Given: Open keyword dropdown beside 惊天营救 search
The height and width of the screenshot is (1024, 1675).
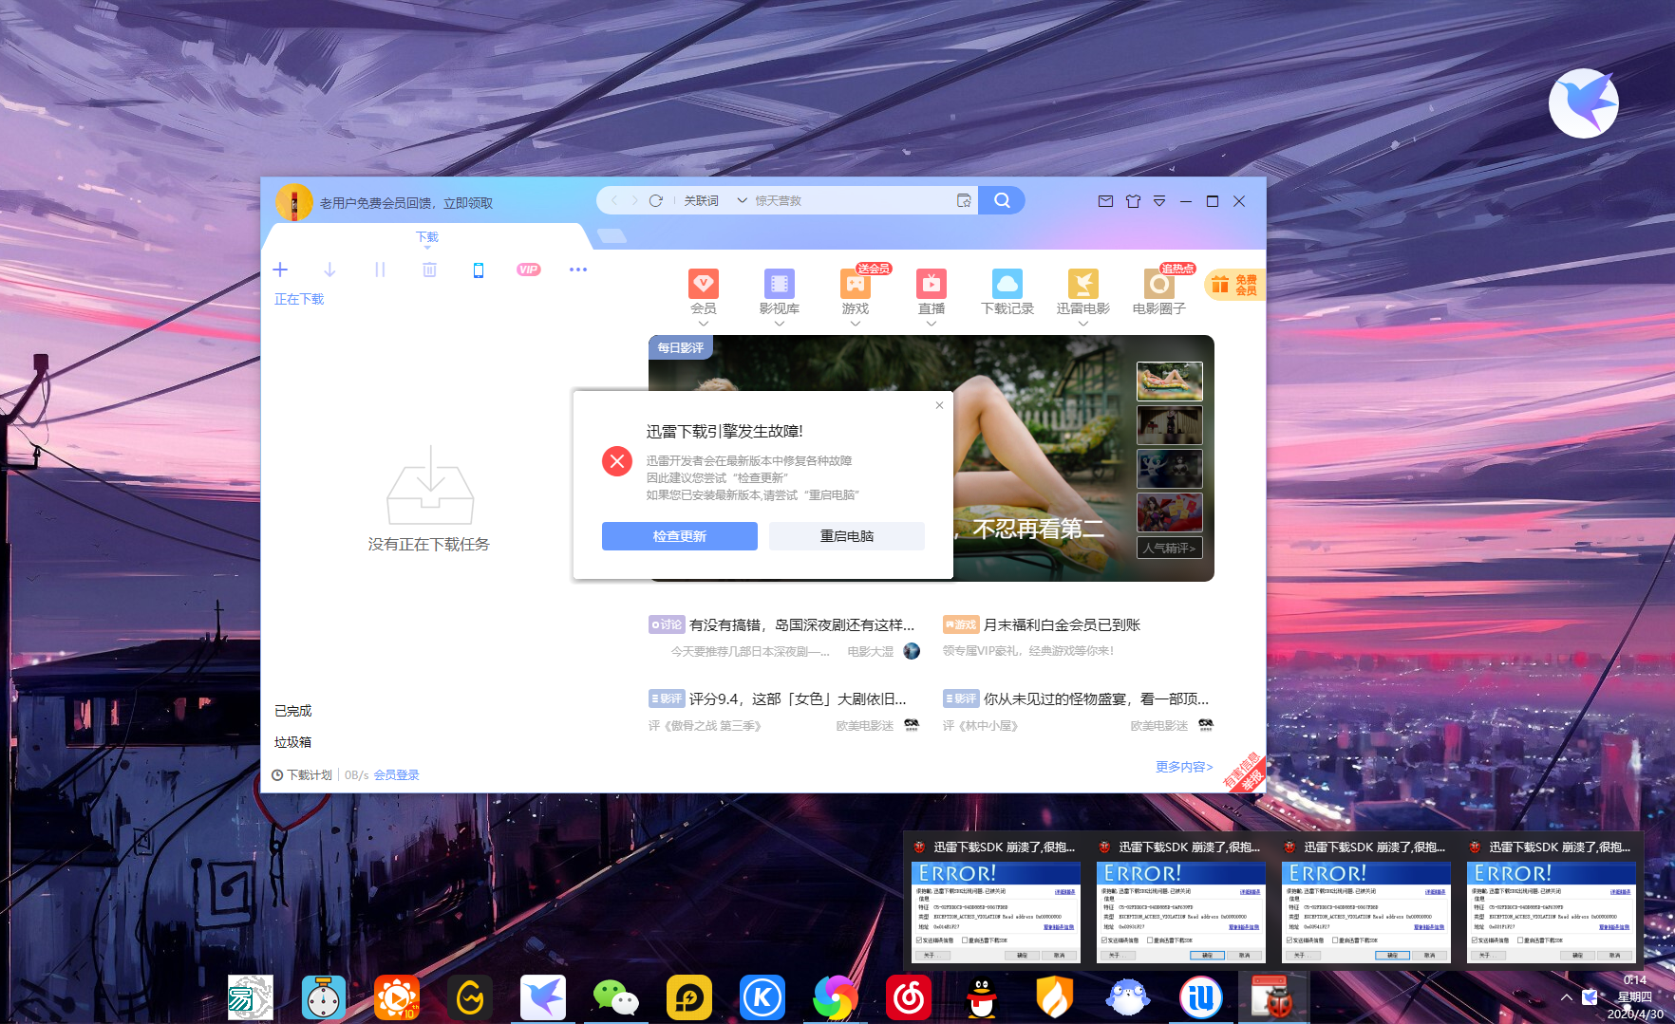Looking at the screenshot, I should tap(742, 199).
